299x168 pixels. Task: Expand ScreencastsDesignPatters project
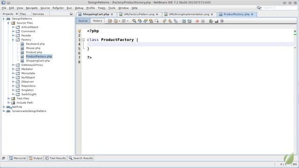[x=4, y=111]
